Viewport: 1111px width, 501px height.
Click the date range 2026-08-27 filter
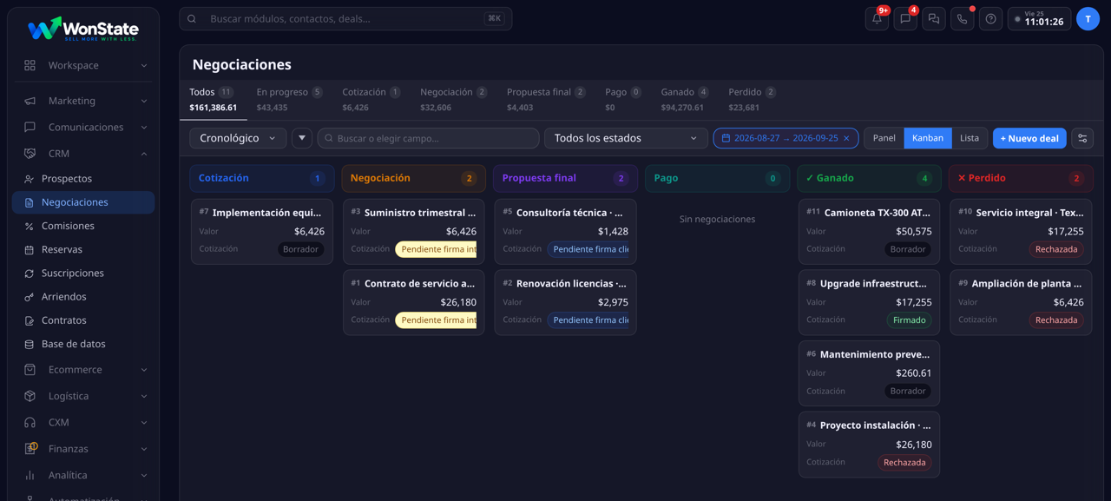click(x=786, y=138)
